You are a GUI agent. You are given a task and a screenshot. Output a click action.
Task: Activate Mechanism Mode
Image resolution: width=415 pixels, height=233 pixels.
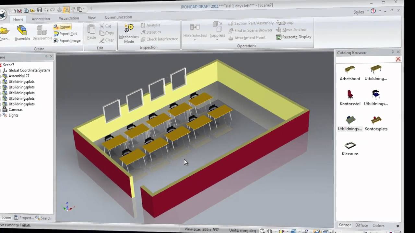click(x=129, y=33)
